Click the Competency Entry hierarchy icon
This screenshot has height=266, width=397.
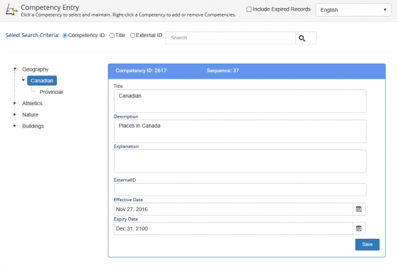tap(11, 10)
